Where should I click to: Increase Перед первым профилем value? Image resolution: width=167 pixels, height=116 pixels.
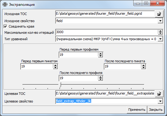(100, 53)
